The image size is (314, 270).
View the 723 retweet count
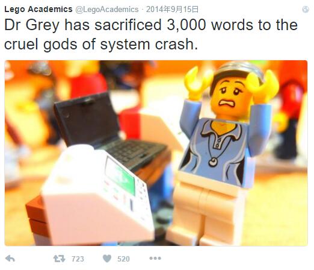78,259
